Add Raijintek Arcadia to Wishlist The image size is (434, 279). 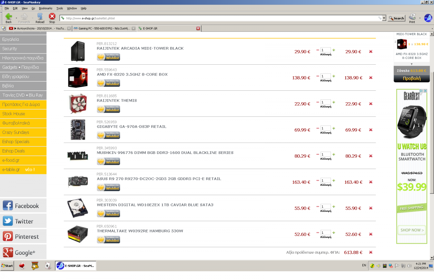[x=109, y=57]
